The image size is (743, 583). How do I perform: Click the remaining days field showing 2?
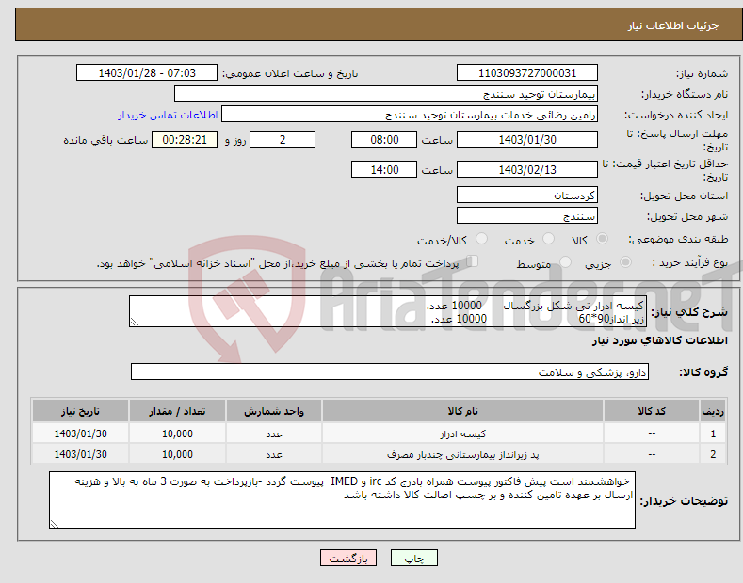point(283,139)
